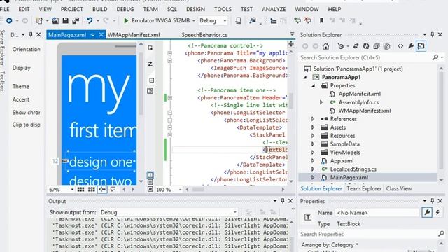Open Toolbox side tab
Image resolution: width=448 pixels, height=252 pixels.
3,81
